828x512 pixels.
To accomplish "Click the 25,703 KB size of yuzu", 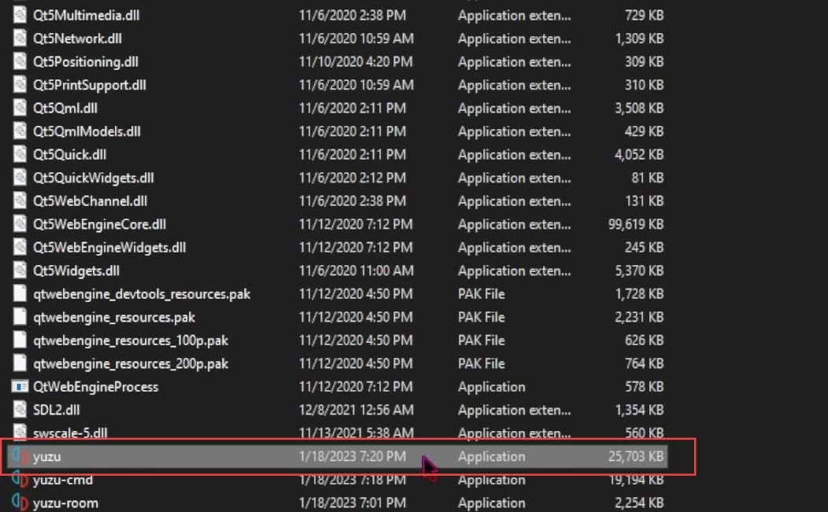I will point(636,457).
